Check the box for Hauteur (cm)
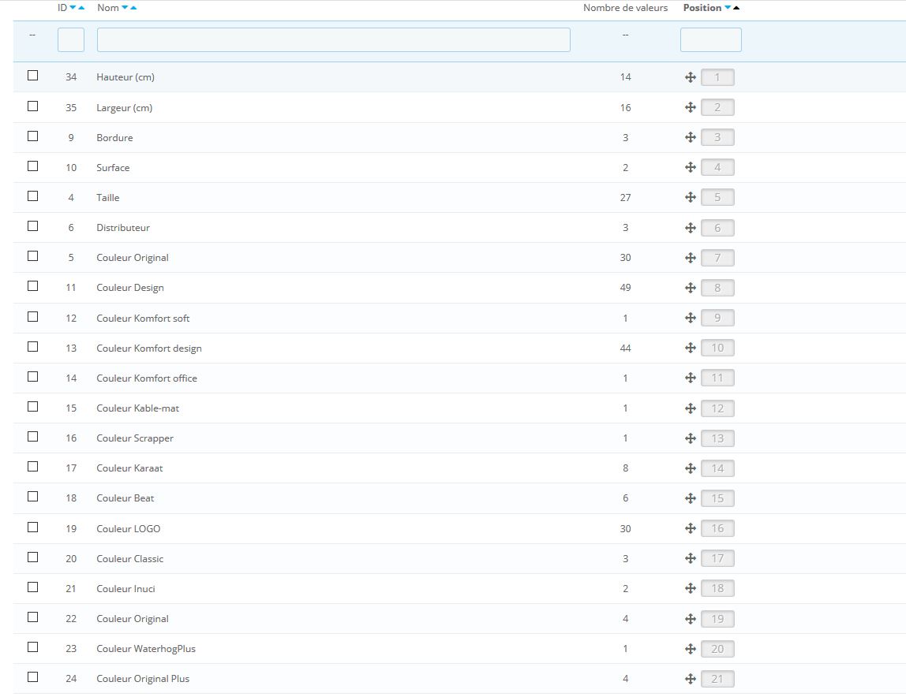906x697 pixels. pos(33,76)
